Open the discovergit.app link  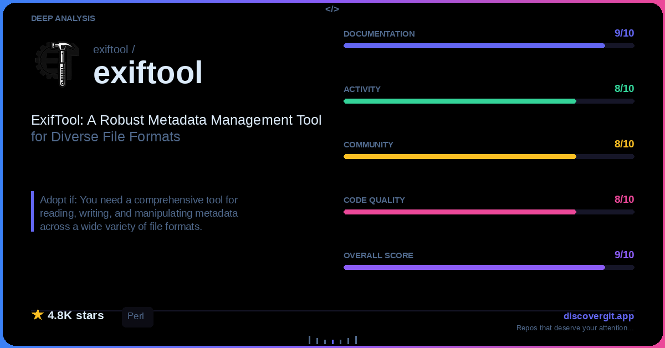(598, 316)
